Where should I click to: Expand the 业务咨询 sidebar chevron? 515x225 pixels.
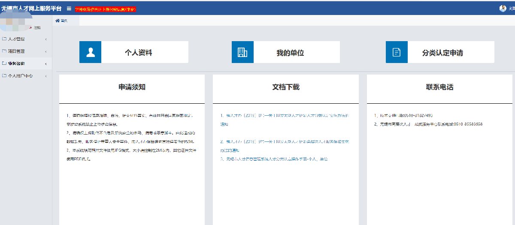click(46, 64)
